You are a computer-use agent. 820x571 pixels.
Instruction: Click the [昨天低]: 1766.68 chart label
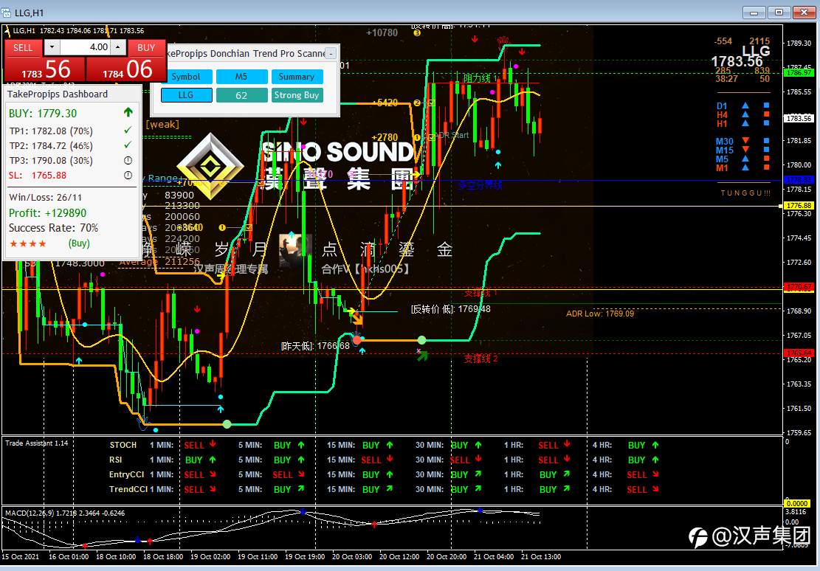point(315,346)
